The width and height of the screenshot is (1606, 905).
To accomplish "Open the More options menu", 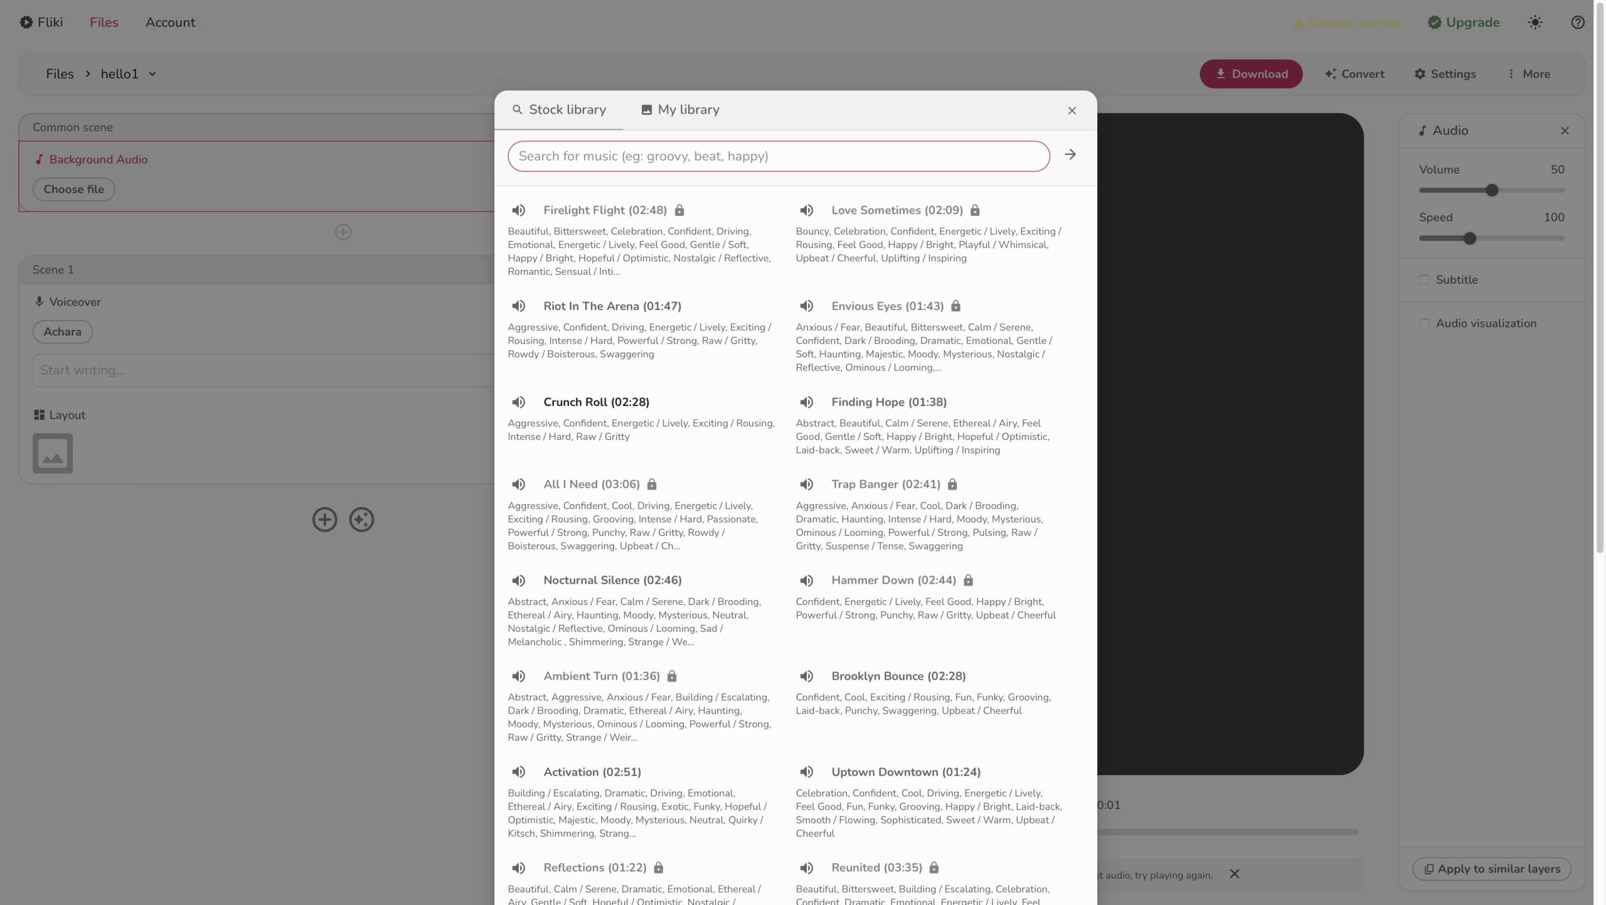I will click(x=1529, y=74).
